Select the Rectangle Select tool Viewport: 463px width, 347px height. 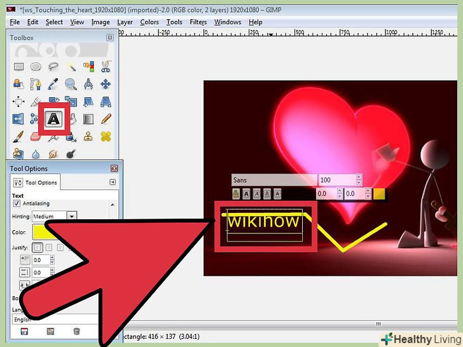point(19,66)
